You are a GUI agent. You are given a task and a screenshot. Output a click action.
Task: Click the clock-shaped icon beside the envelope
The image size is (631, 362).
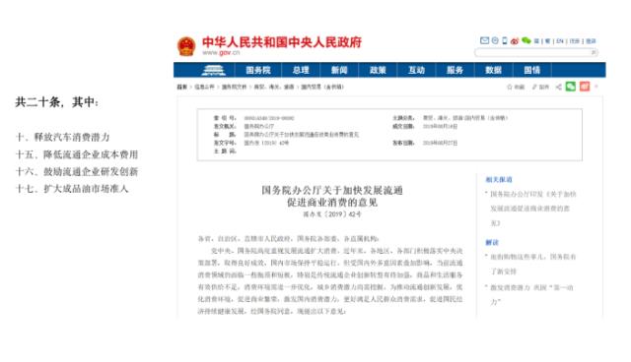(495, 40)
